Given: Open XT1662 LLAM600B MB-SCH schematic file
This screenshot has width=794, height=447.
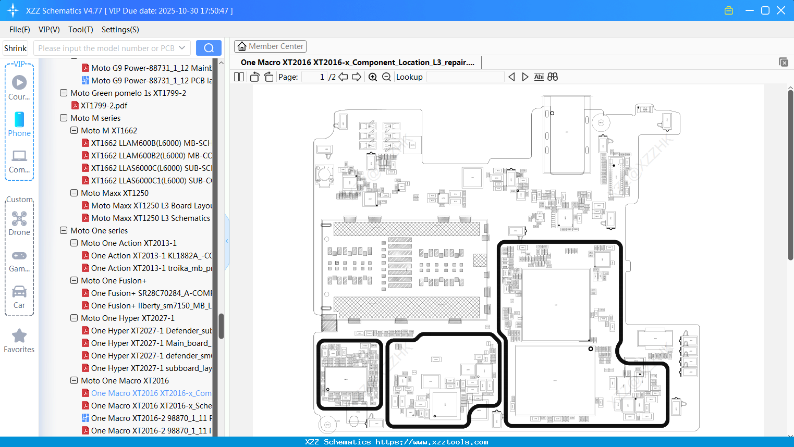Looking at the screenshot, I should pos(146,143).
